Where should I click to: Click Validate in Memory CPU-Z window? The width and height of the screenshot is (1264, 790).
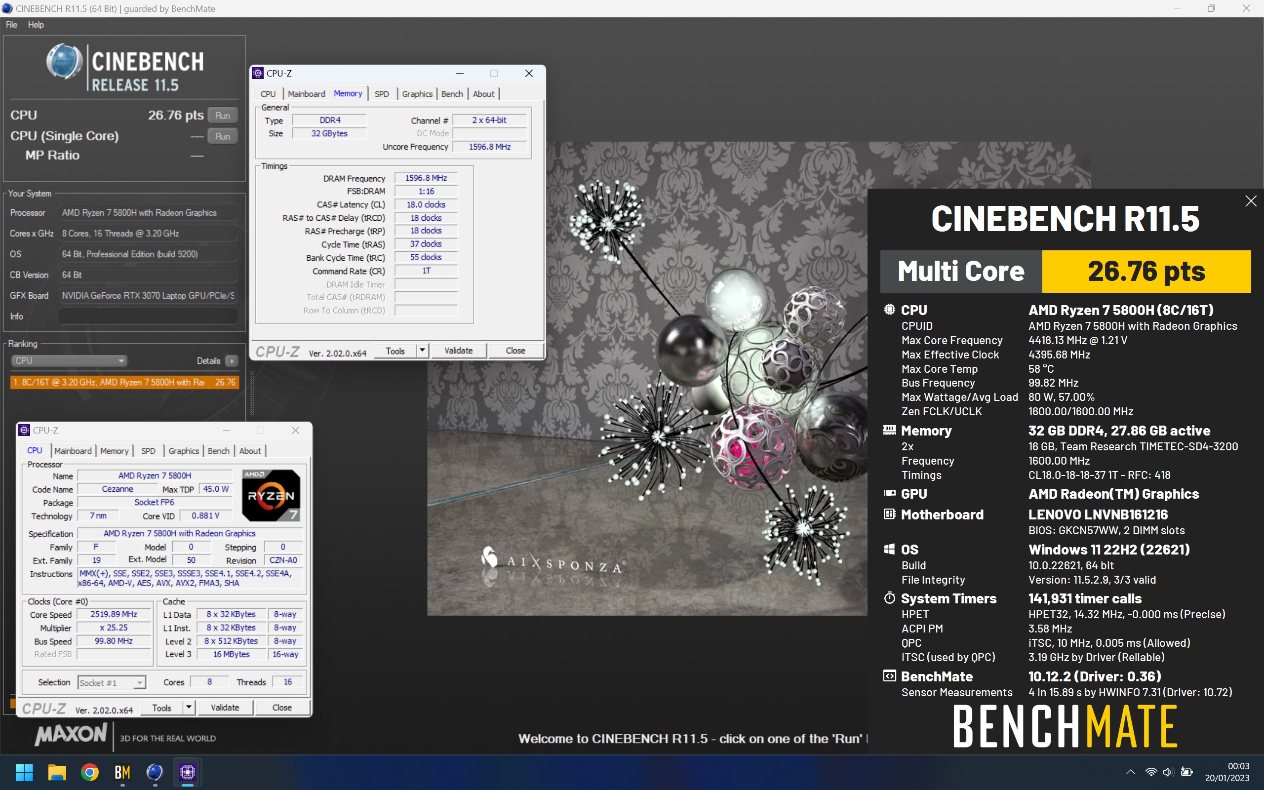pyautogui.click(x=458, y=351)
